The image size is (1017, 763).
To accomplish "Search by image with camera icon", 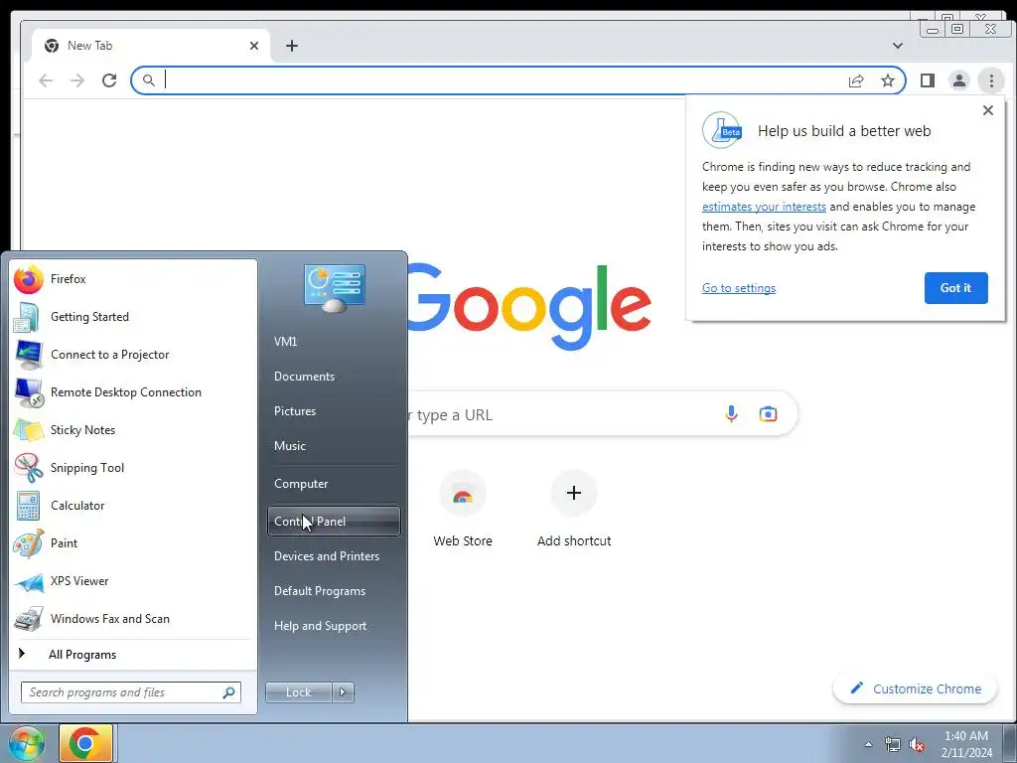I will pyautogui.click(x=768, y=414).
